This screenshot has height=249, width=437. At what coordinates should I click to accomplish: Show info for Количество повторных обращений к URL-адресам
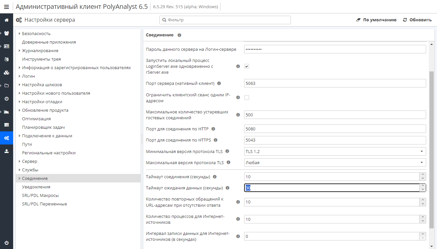(238, 202)
